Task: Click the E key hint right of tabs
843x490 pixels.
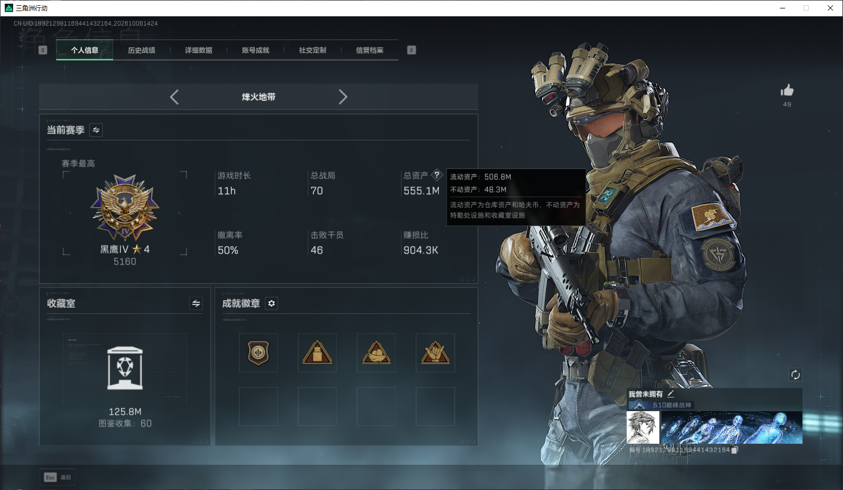Action: pos(412,50)
